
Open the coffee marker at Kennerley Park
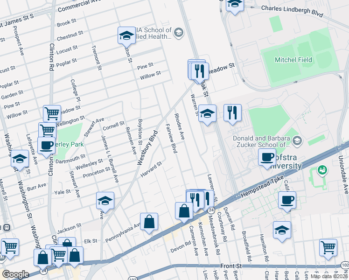(46, 146)
